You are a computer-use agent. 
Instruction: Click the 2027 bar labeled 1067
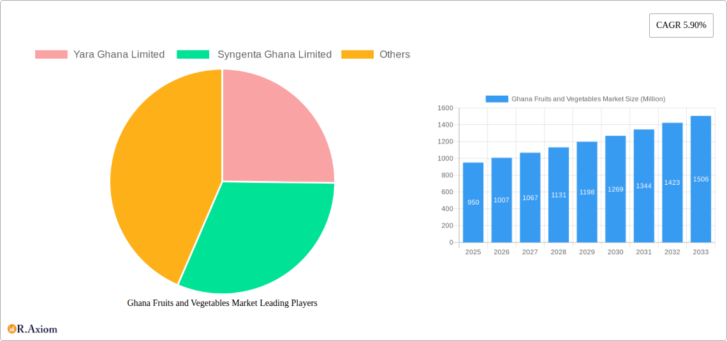pyautogui.click(x=531, y=198)
